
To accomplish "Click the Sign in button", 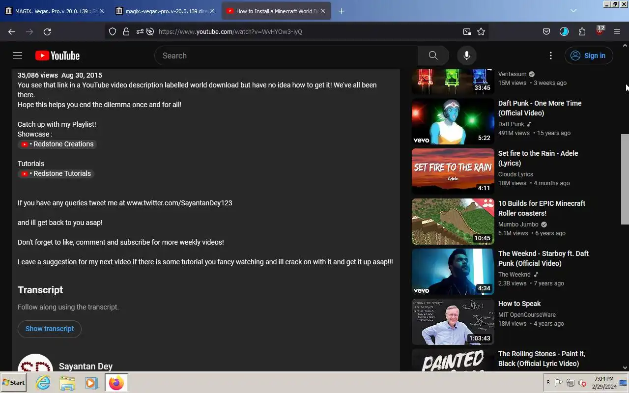I will [588, 56].
